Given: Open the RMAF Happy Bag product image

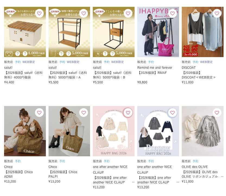Looking at the screenshot, I should 158,32.
